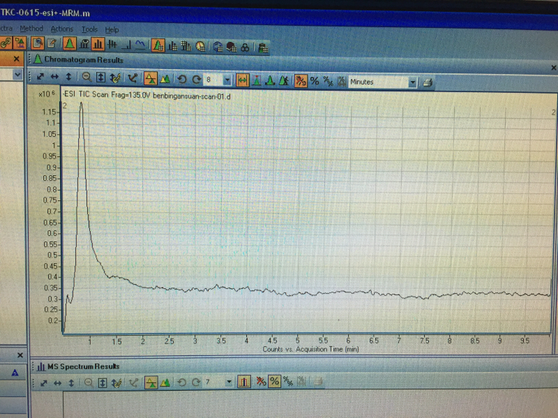Autoscale X-axis in chromatogram toolbar
Viewport: 558px width, 418px height.
pyautogui.click(x=54, y=77)
